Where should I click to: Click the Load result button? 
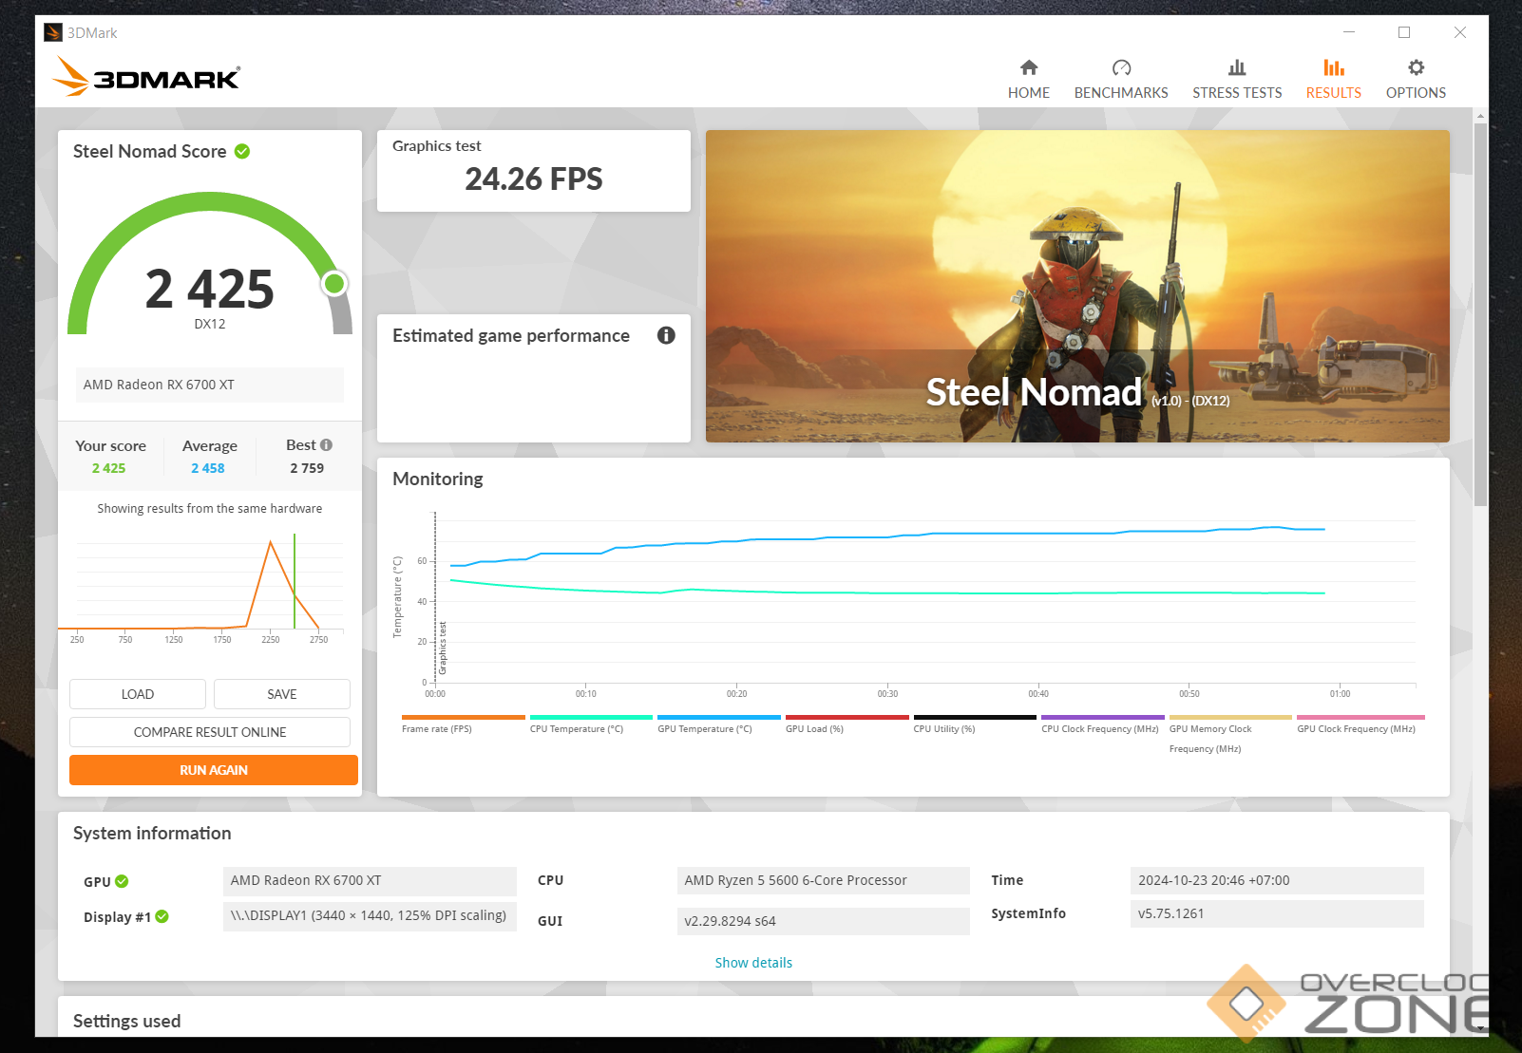tap(138, 694)
